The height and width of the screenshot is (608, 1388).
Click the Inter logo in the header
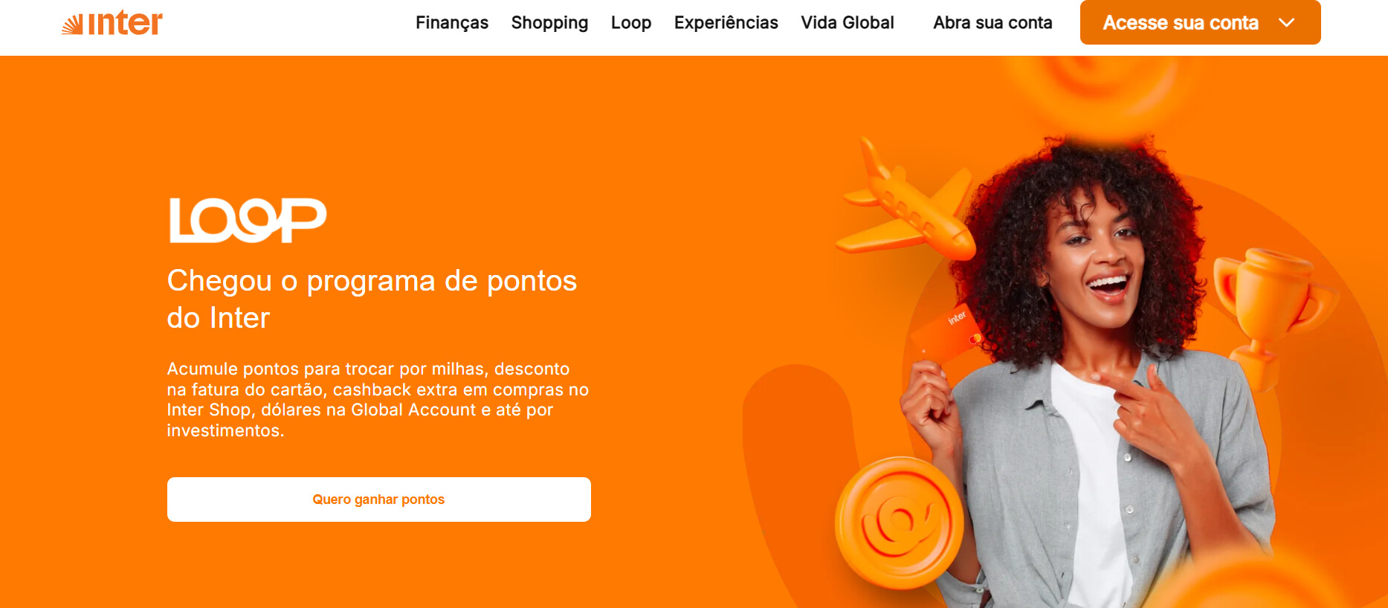112,23
